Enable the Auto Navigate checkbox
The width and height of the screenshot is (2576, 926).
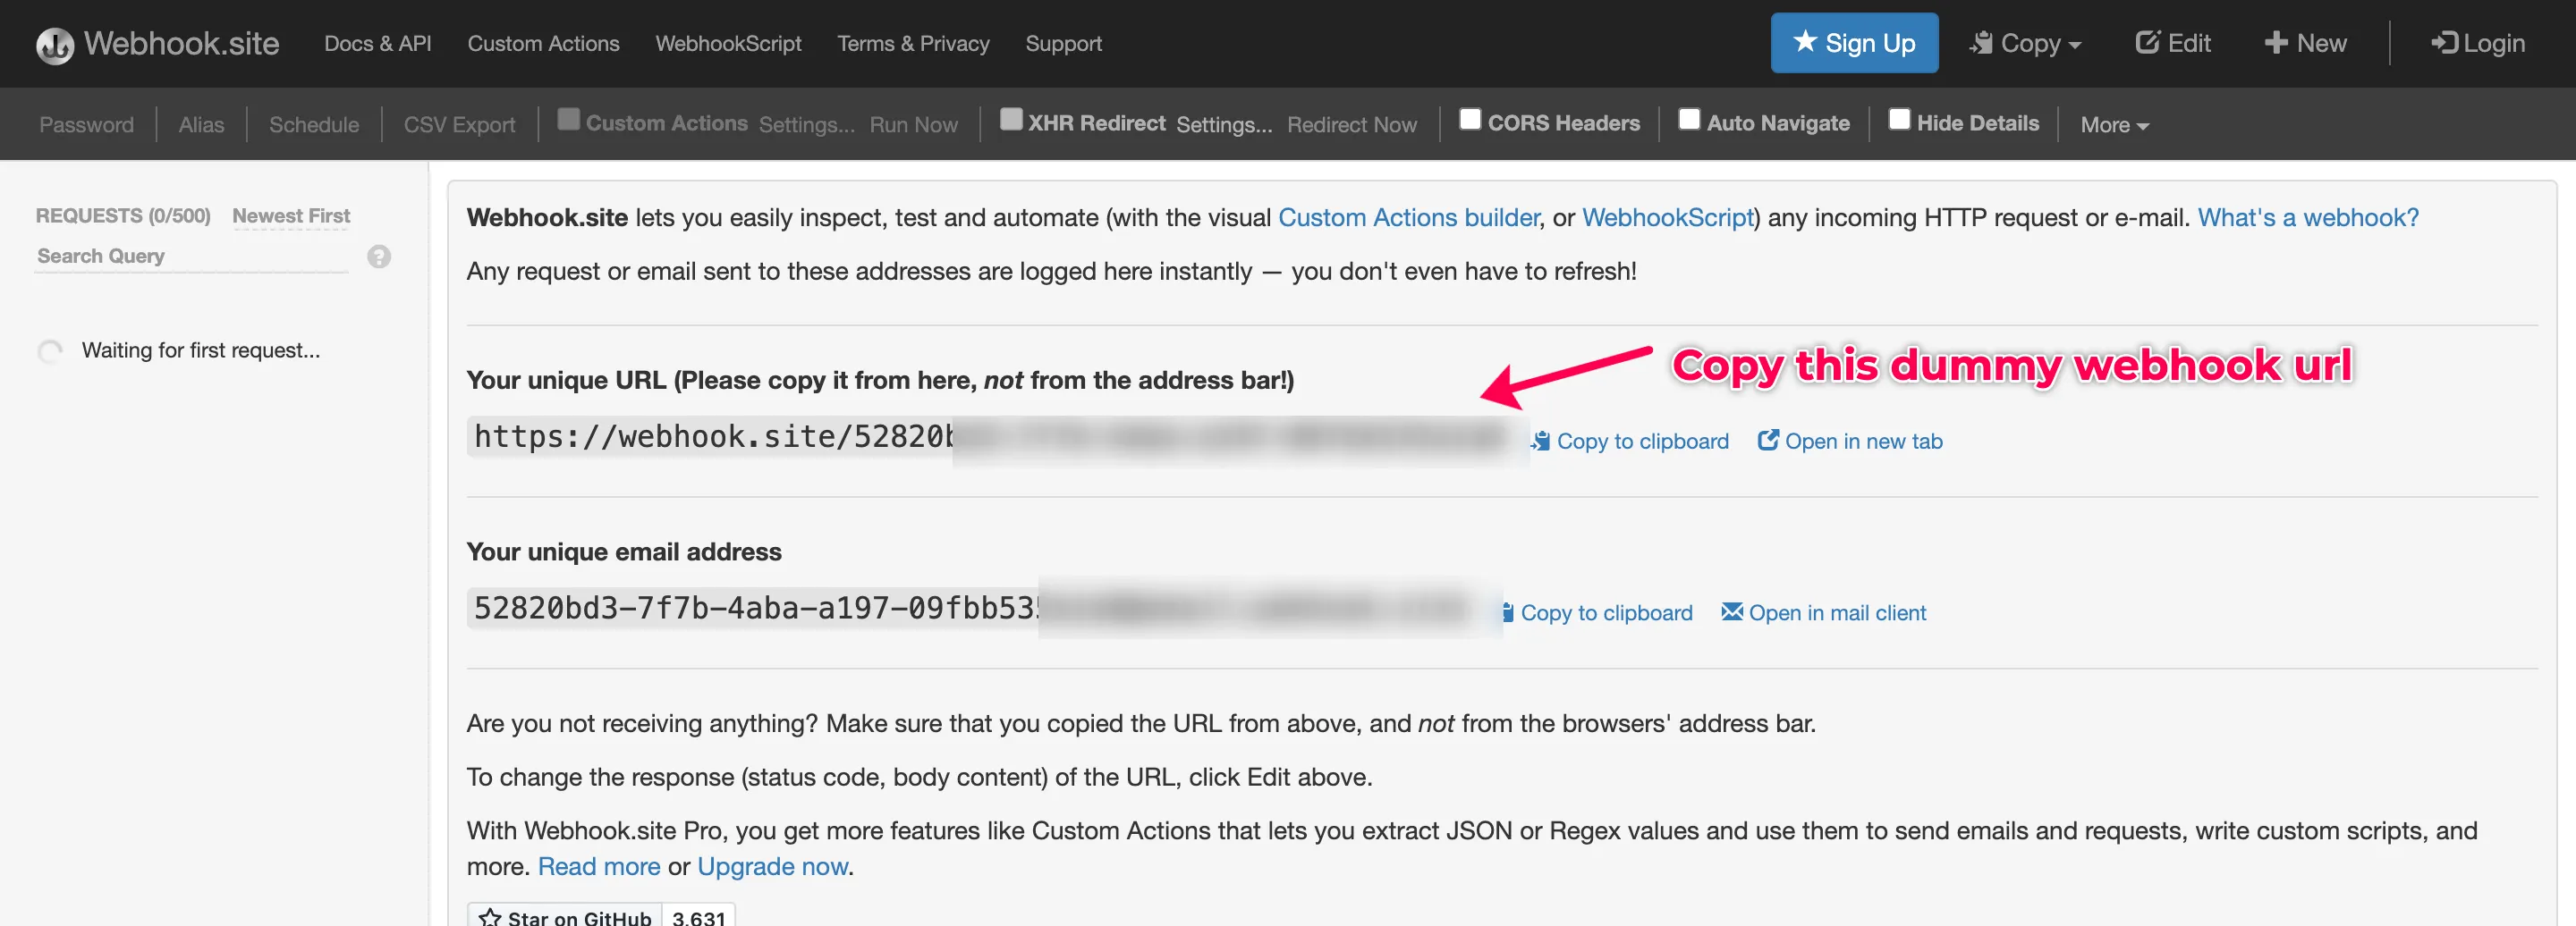pos(1689,119)
